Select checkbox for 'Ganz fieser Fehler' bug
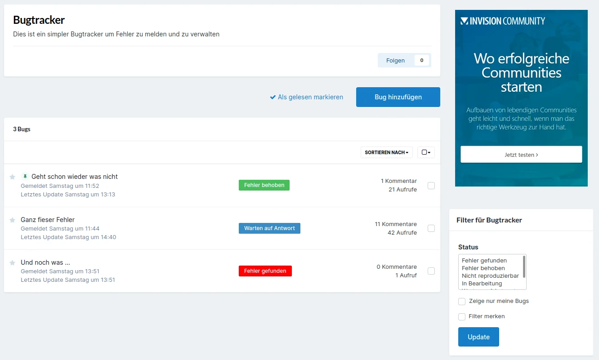Image resolution: width=599 pixels, height=360 pixels. (431, 228)
